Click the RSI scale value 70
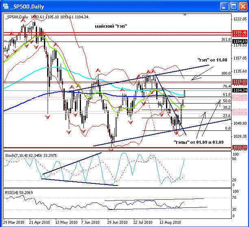 tap(234, 198)
